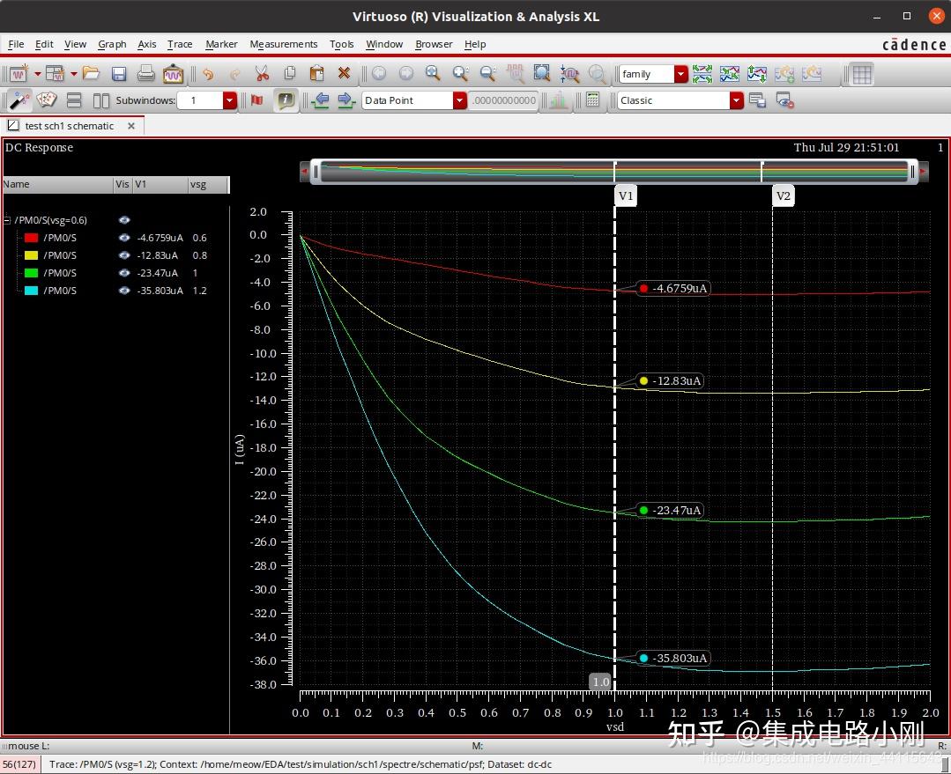Click the green trace color swatch

pyautogui.click(x=31, y=273)
